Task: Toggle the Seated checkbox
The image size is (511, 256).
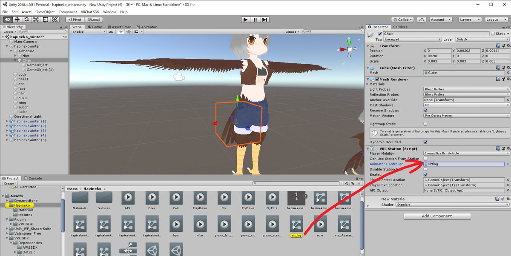Action: pyautogui.click(x=426, y=174)
